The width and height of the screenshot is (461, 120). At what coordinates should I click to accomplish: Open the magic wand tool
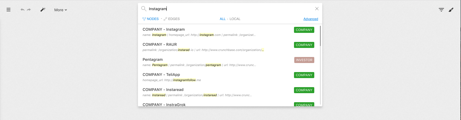(43, 10)
